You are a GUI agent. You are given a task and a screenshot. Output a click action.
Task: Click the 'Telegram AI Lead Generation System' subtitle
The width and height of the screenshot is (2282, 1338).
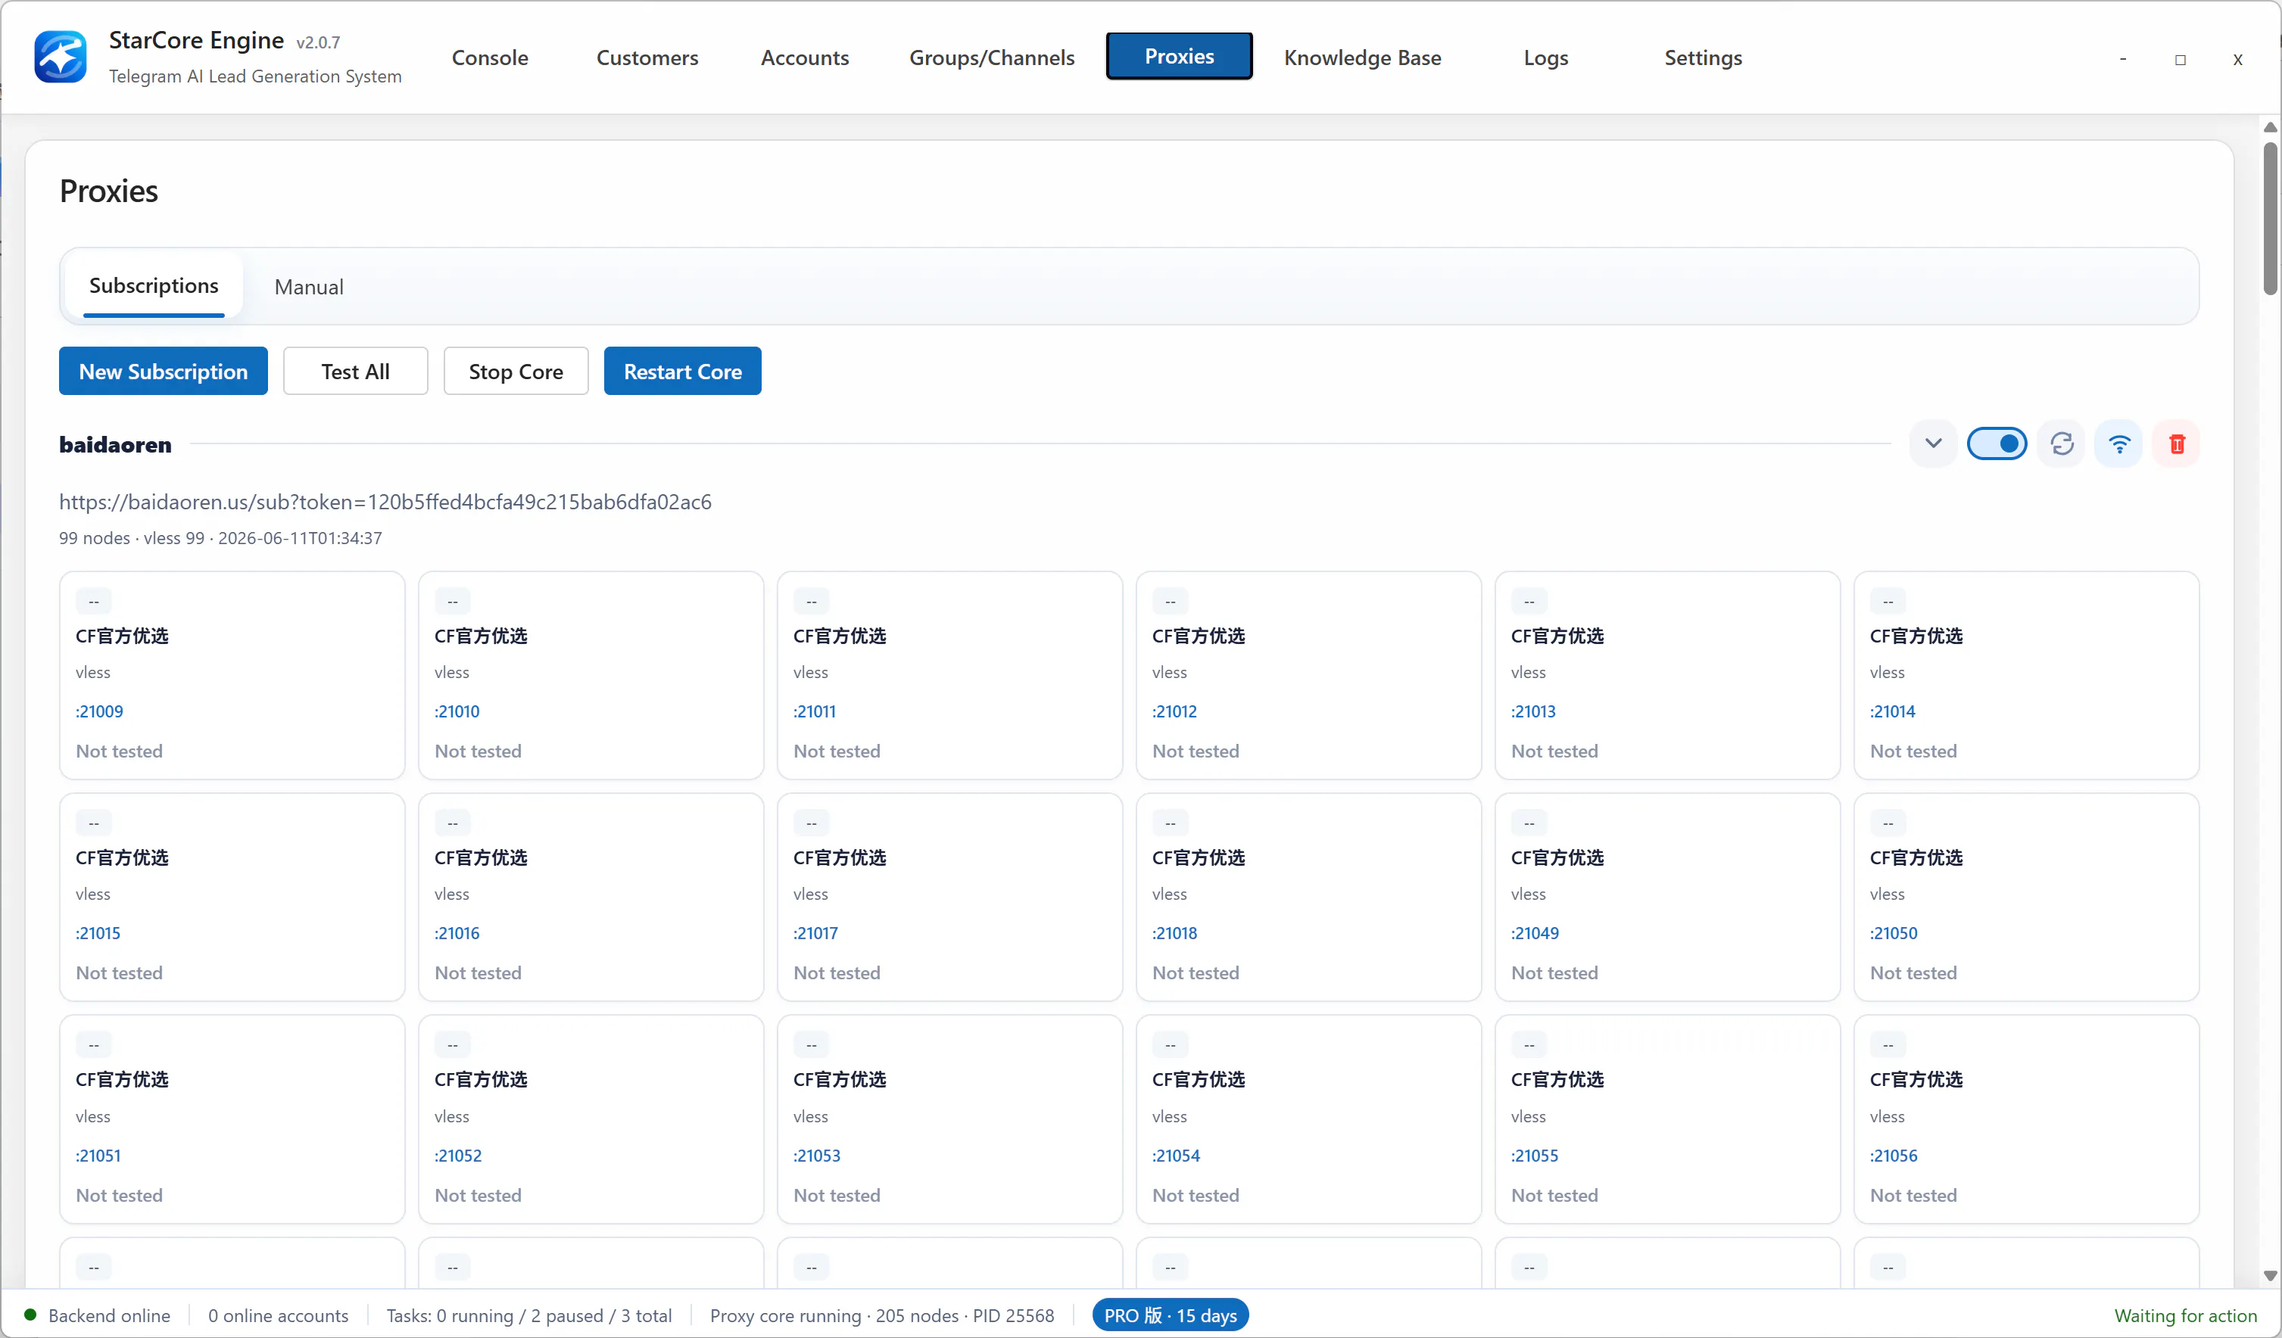pos(255,76)
